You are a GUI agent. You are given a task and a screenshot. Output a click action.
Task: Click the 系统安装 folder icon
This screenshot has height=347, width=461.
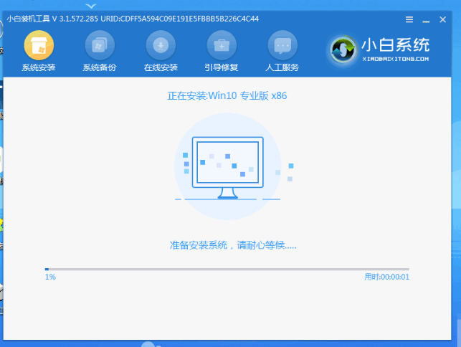(39, 46)
